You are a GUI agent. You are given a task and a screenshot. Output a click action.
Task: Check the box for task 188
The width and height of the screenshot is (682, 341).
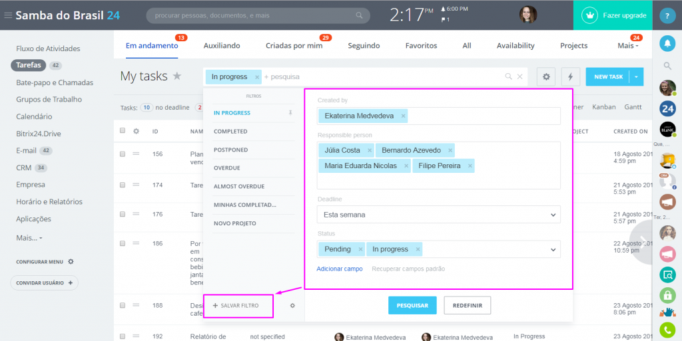coord(123,305)
